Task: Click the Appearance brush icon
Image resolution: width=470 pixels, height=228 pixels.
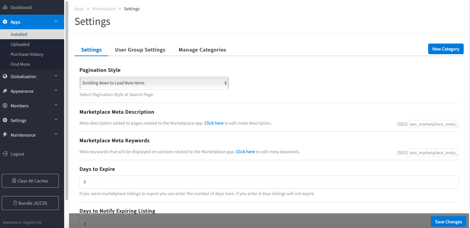Action: [5, 91]
